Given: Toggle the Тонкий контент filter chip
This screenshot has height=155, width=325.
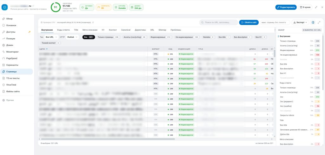Looking at the screenshot, I should [x=50, y=43].
